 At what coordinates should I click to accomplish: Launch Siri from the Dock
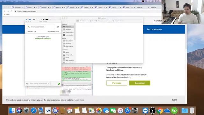tap(19, 111)
